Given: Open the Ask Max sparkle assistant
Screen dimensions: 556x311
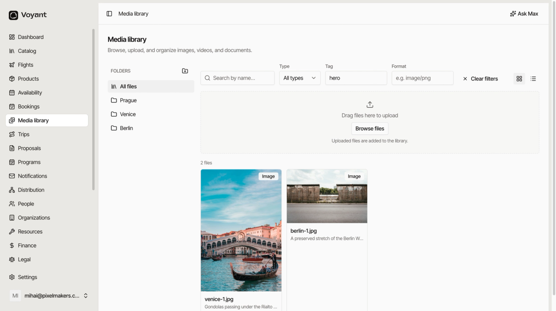Looking at the screenshot, I should pyautogui.click(x=524, y=14).
